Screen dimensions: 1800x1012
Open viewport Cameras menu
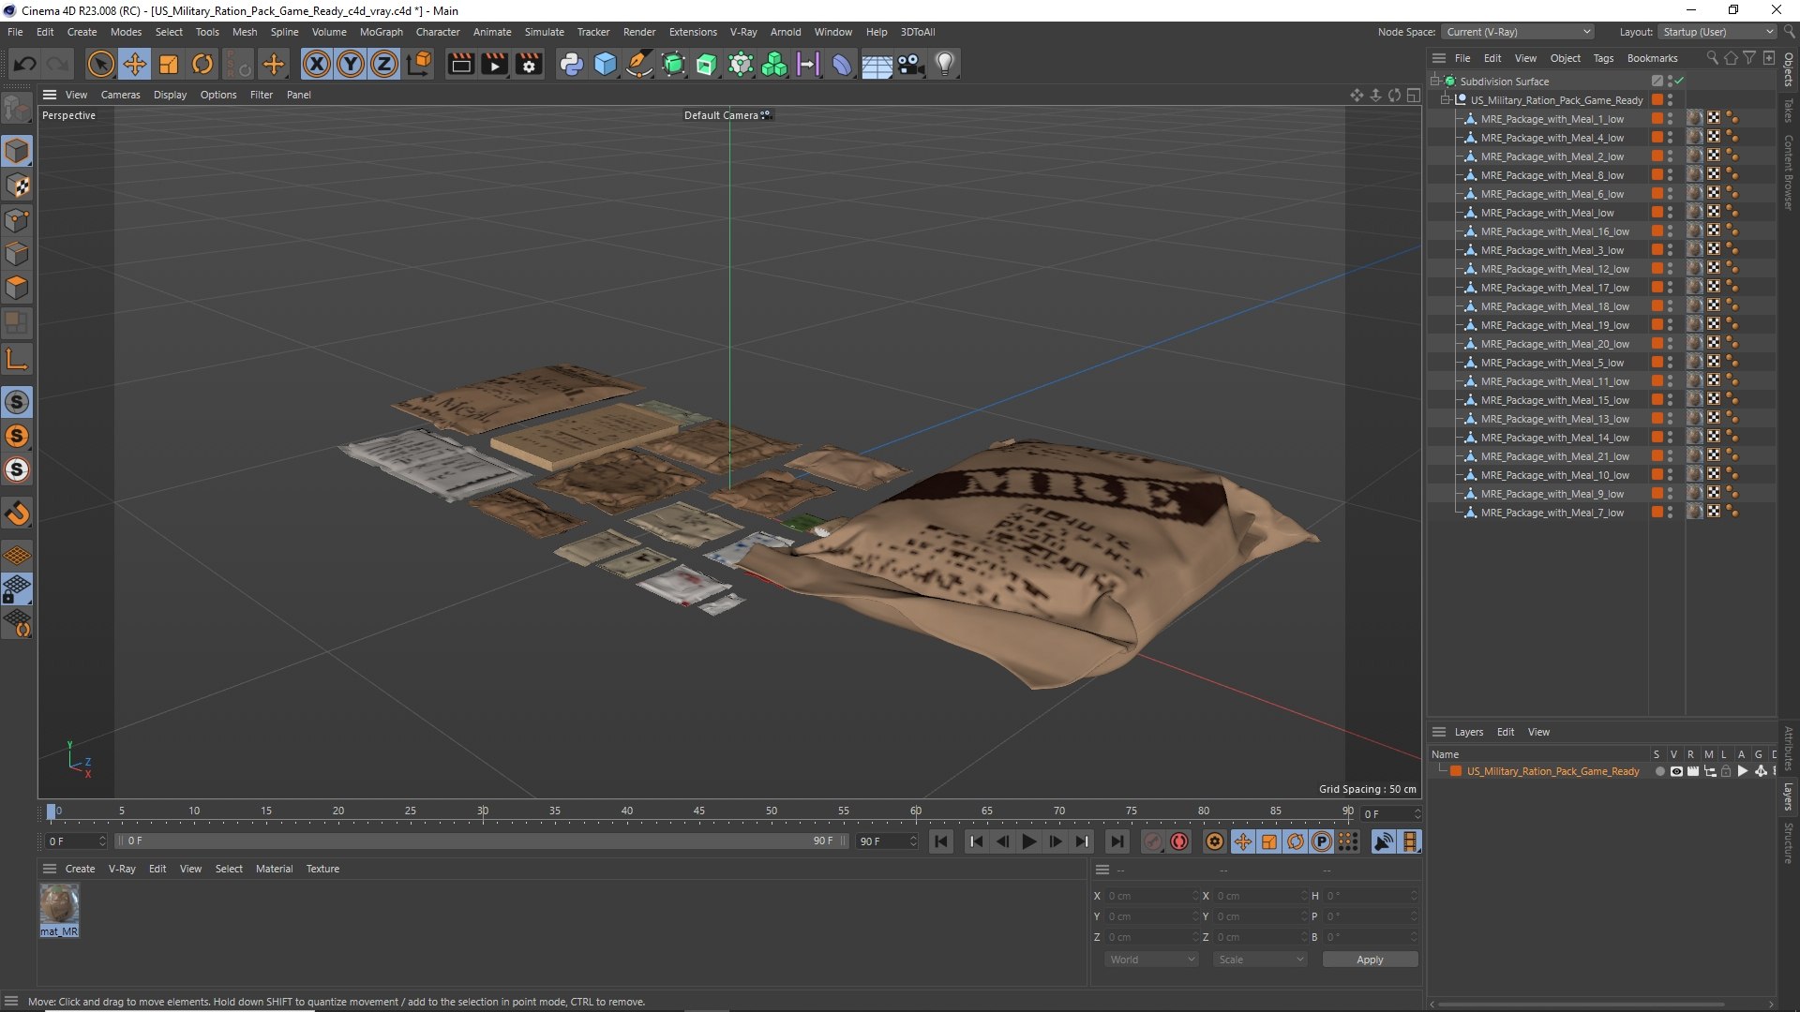point(120,95)
